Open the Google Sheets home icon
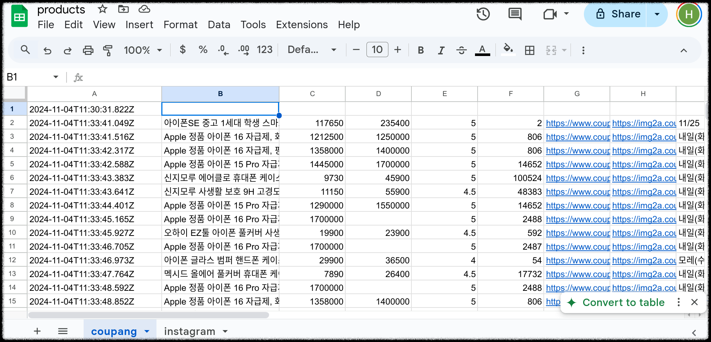The width and height of the screenshot is (711, 342). pos(19,17)
